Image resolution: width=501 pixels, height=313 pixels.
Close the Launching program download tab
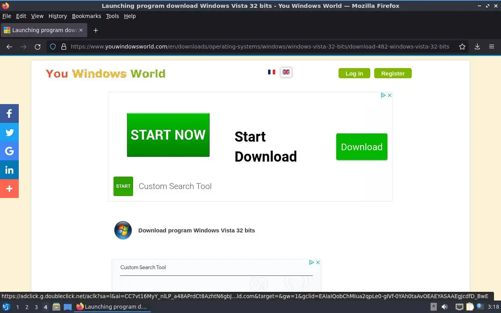pos(81,30)
